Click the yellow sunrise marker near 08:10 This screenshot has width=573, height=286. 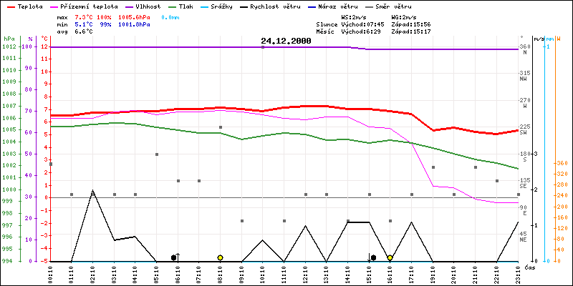(x=221, y=257)
